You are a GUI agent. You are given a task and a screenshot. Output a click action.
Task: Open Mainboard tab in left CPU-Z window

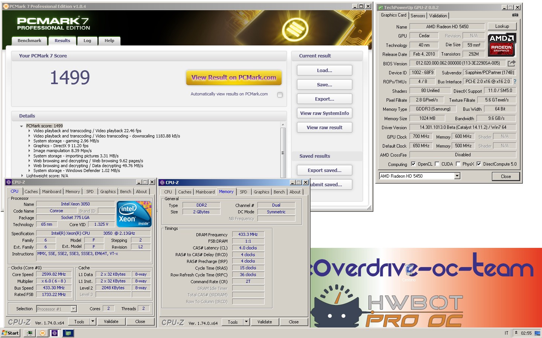52,192
